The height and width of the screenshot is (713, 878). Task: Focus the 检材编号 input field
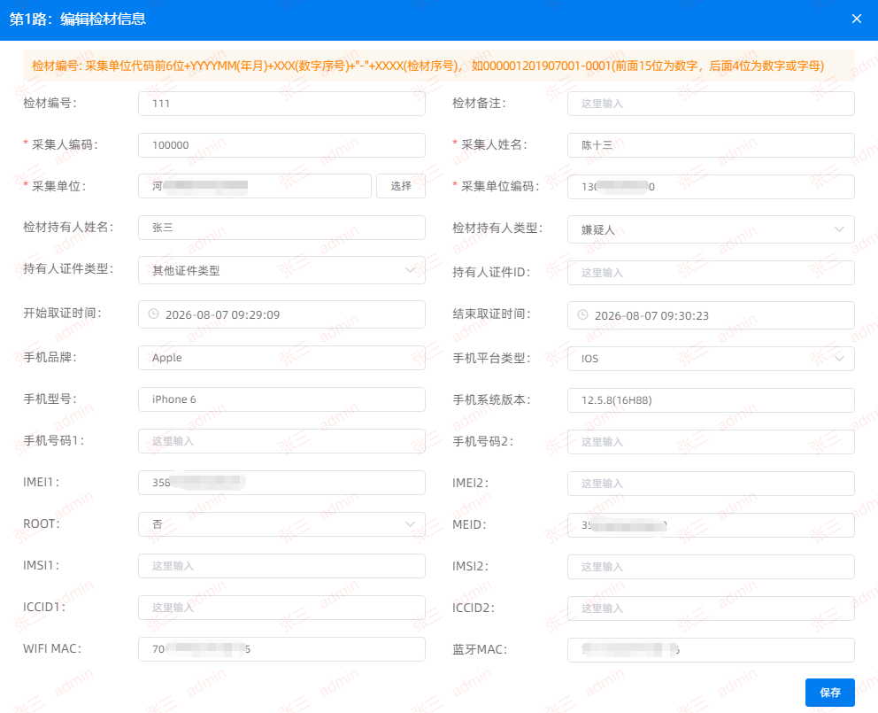coord(281,103)
